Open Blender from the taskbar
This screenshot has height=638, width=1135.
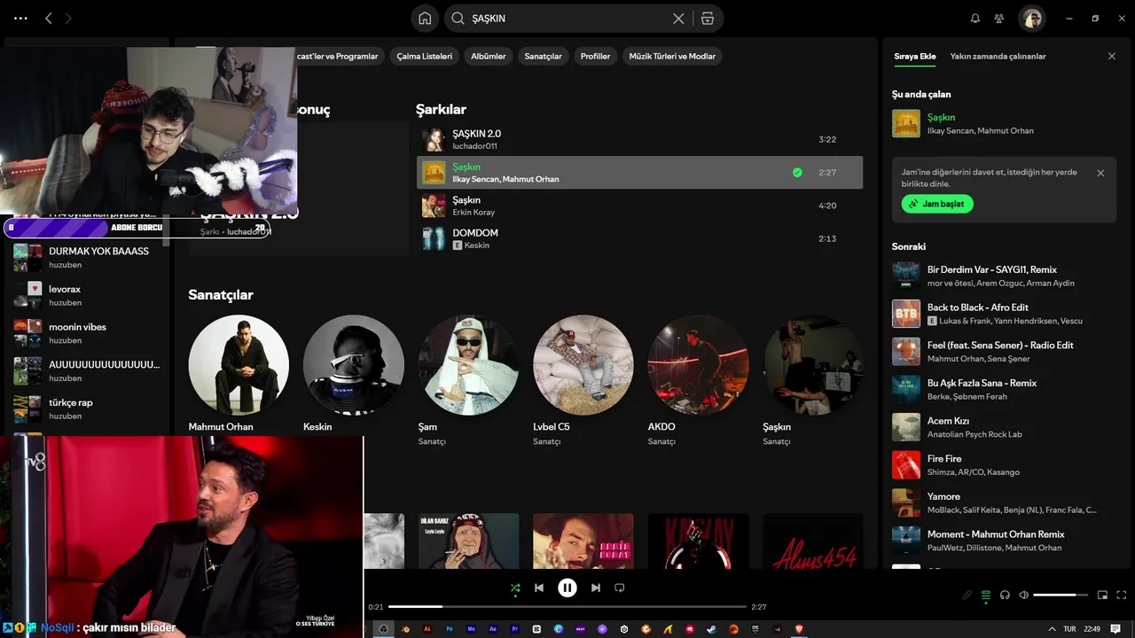point(405,629)
